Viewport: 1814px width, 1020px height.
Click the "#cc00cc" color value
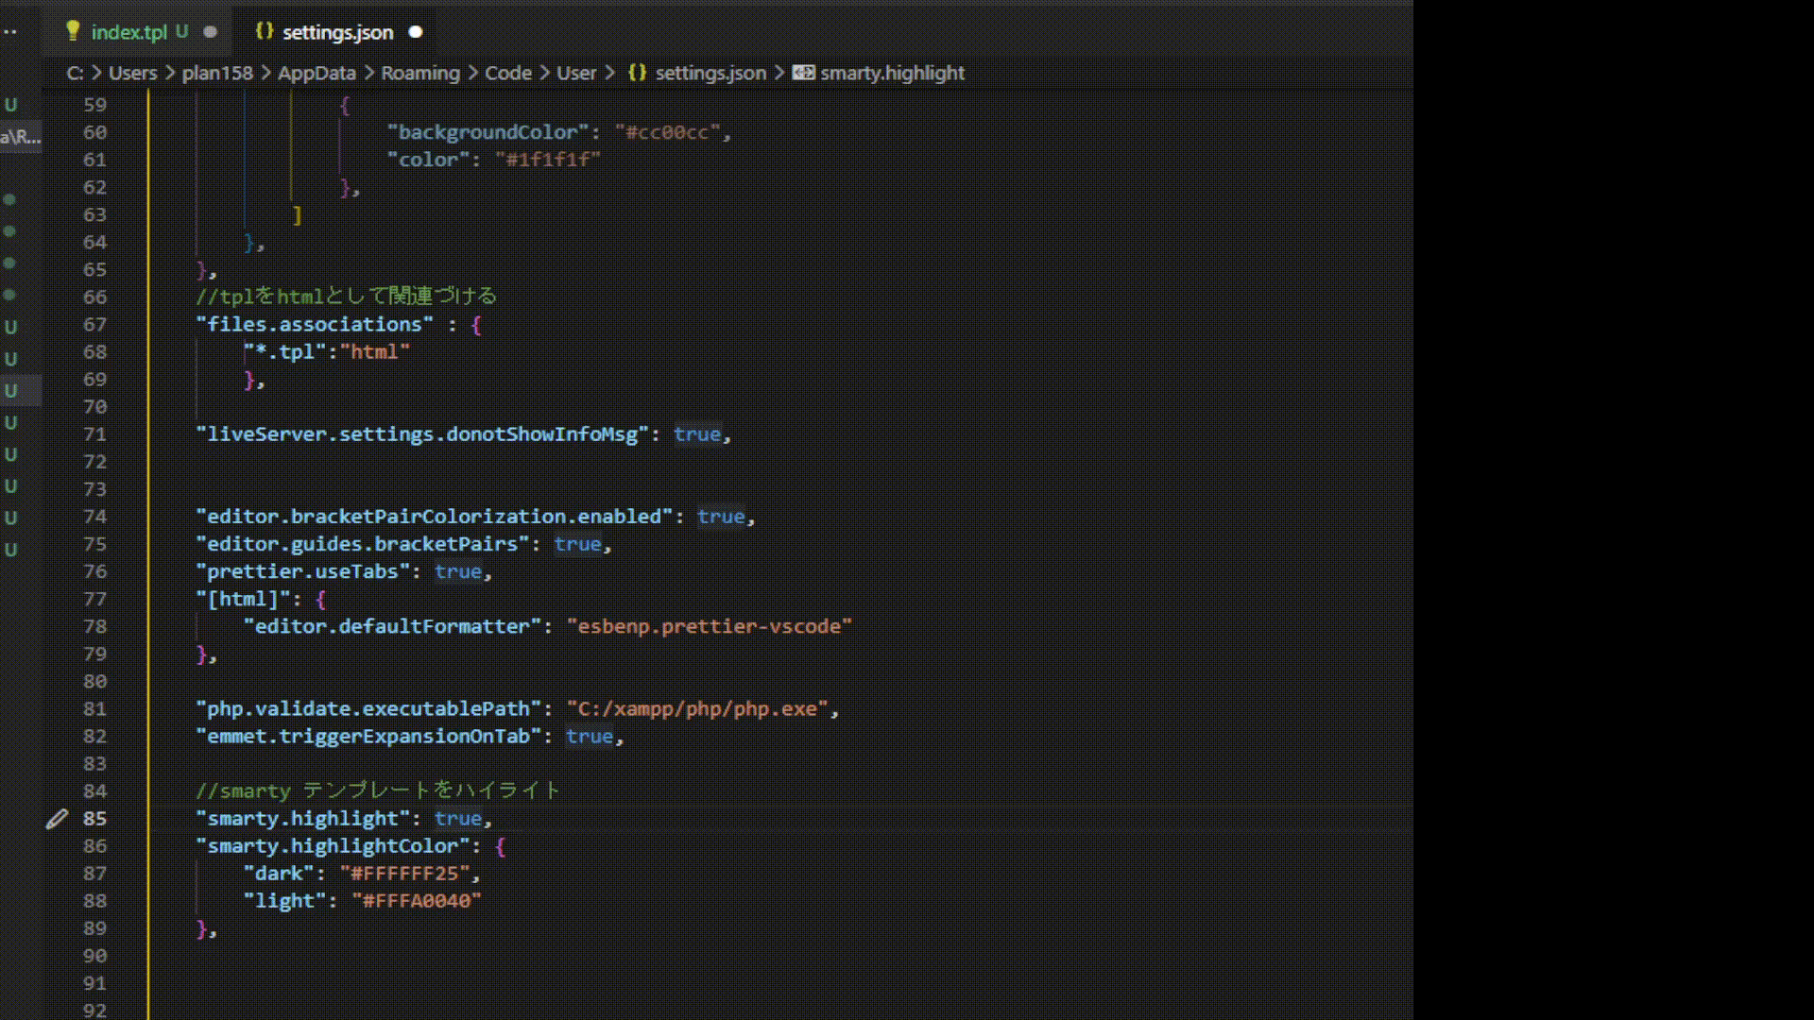[x=668, y=132]
